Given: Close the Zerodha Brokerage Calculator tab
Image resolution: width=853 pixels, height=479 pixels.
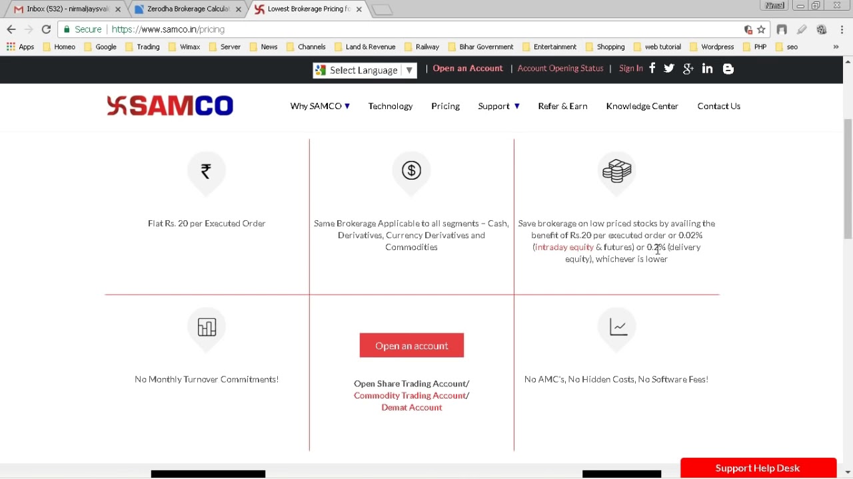Looking at the screenshot, I should point(239,9).
